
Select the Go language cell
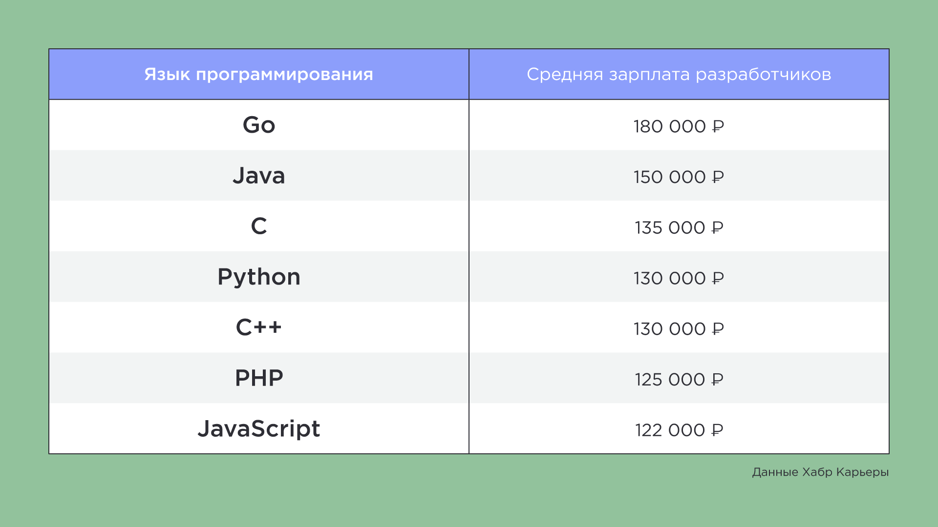coord(258,125)
